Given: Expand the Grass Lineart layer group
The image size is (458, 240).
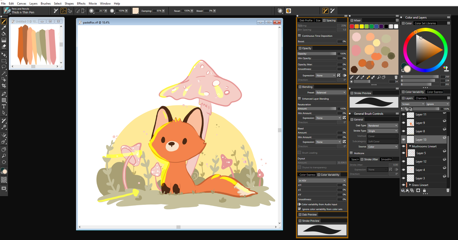Looking at the screenshot, I should (x=410, y=184).
